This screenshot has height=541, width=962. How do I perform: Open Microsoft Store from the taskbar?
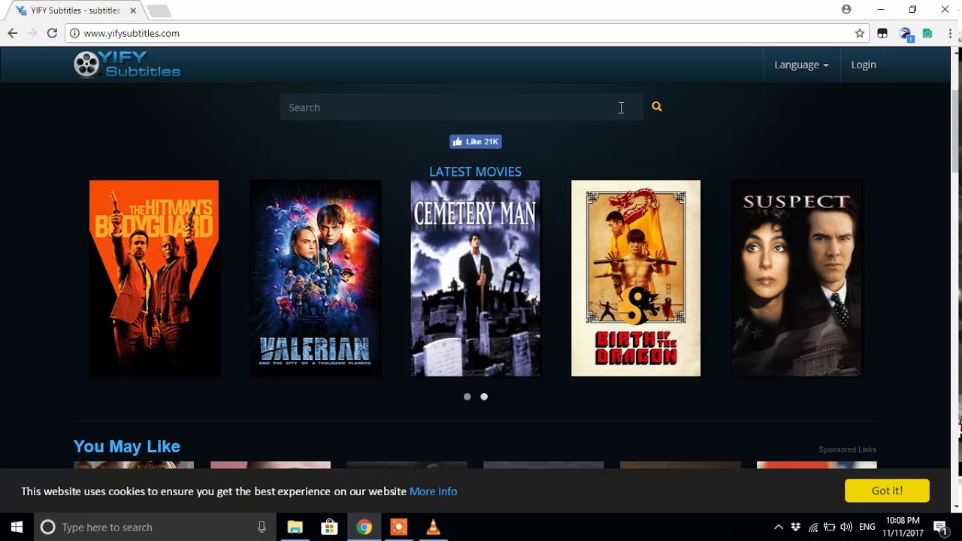[x=329, y=527]
